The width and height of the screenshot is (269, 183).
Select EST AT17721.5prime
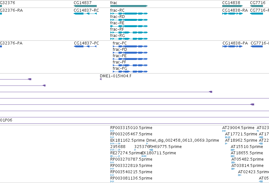241,134
